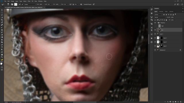Click the current brush load color swatch
The height and width of the screenshot is (103, 184).
(x=16, y=4)
